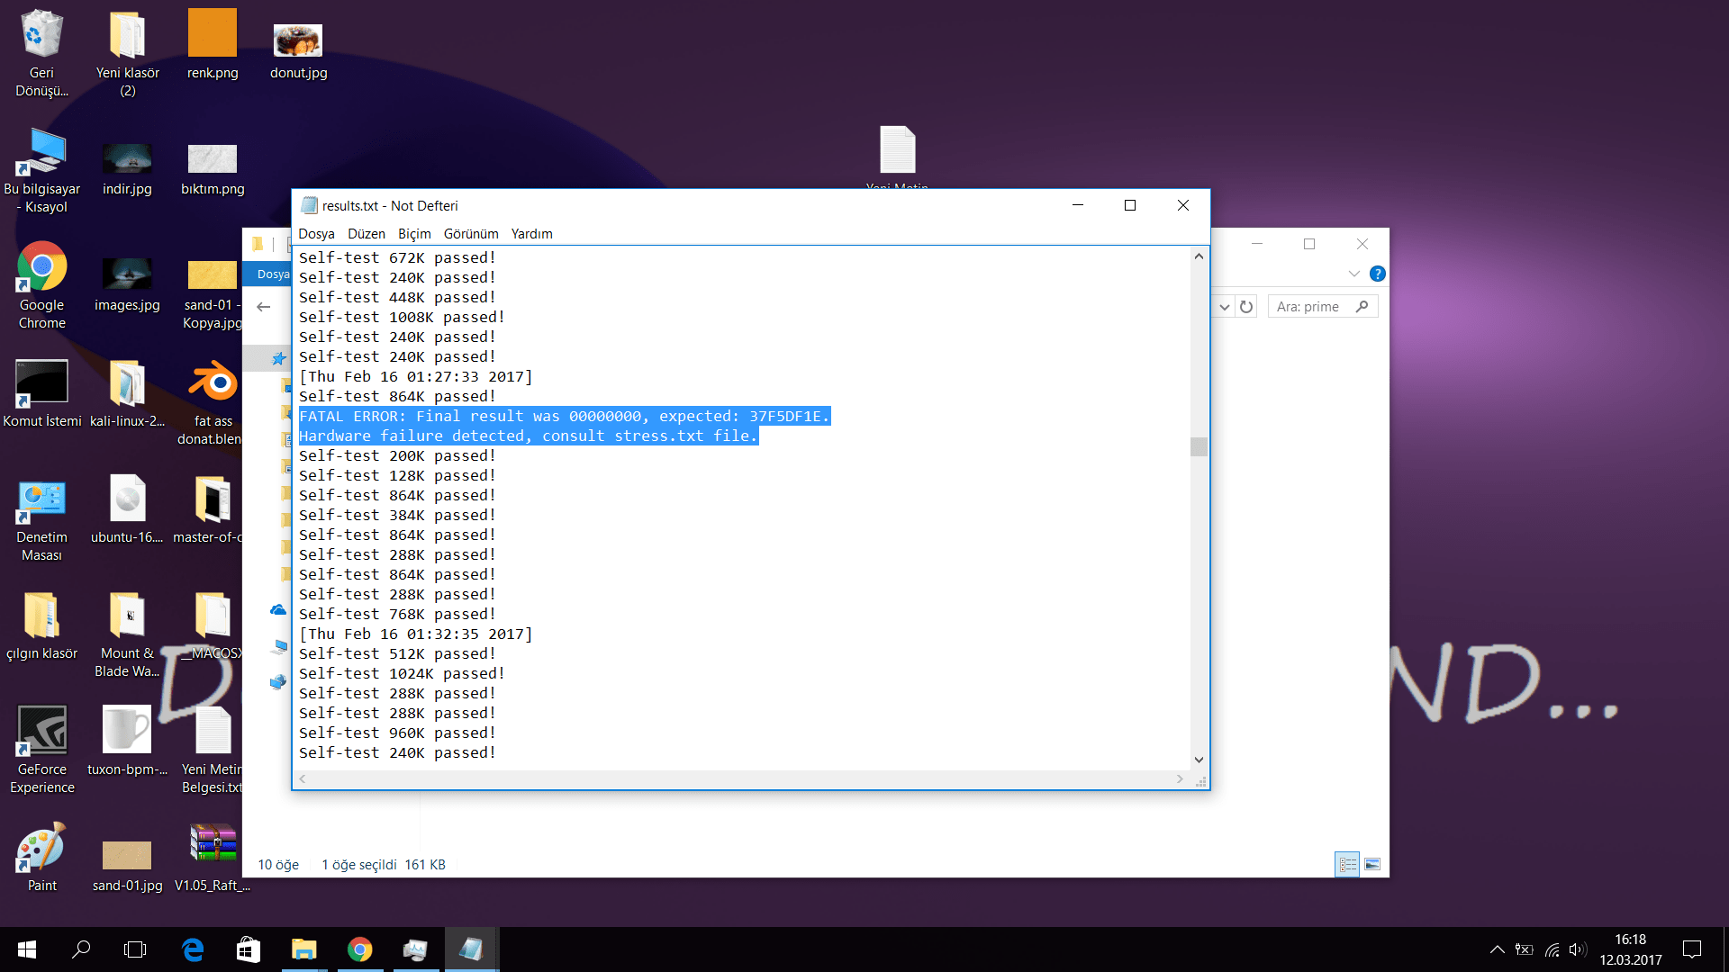Click File Explorer icon in taskbar
Viewport: 1729px width, 972px height.
click(303, 949)
